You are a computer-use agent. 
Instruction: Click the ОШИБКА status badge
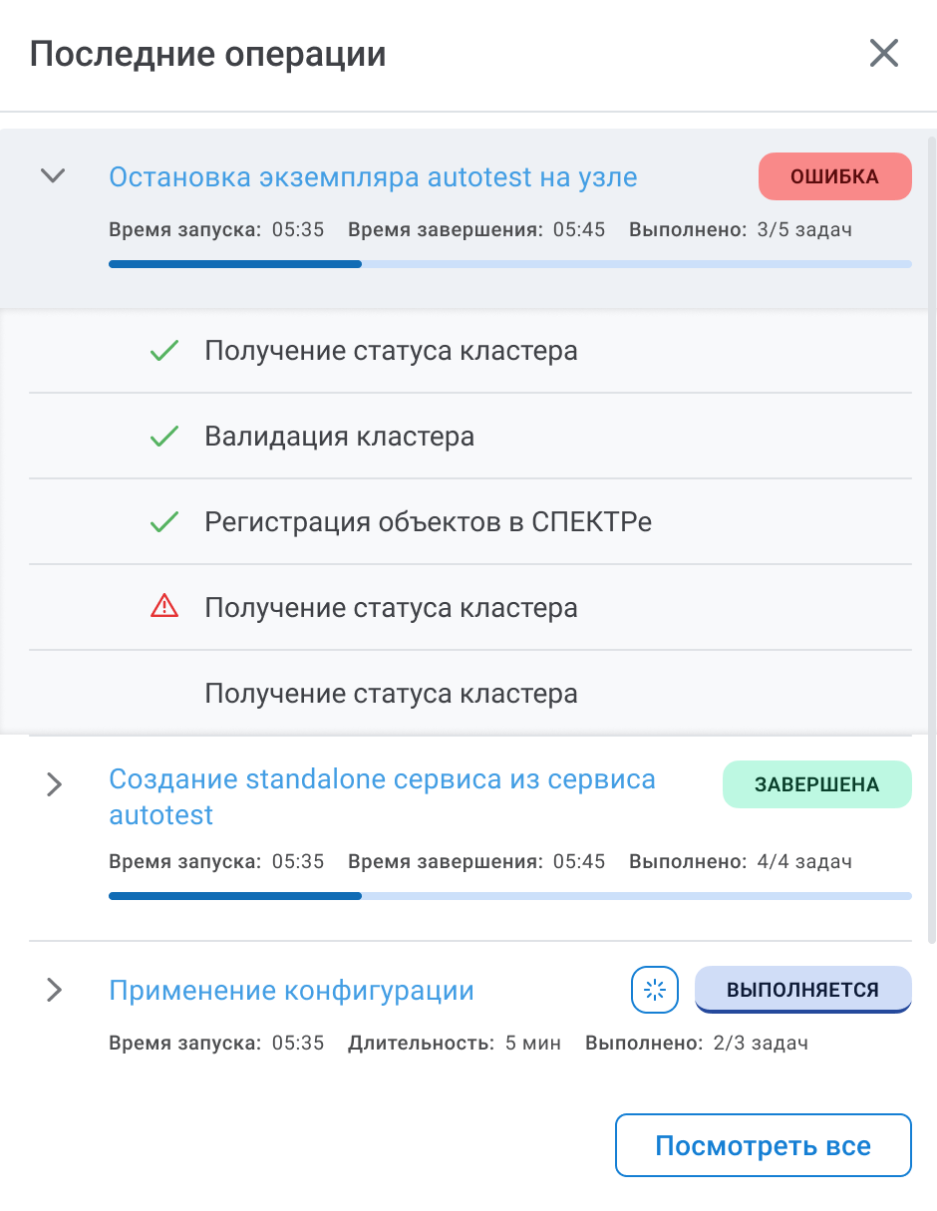pos(835,176)
